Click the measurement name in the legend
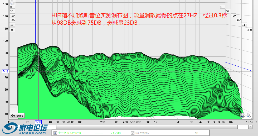This screenshot has height=136, width=258. [70, 133]
